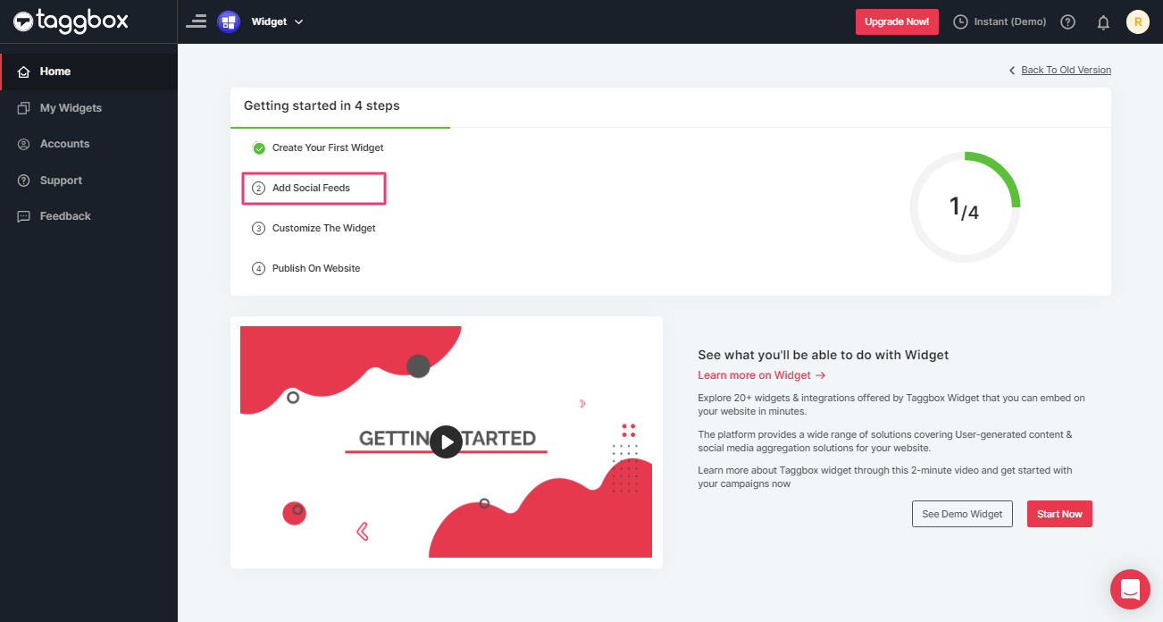Expand the hamburger menu beside the logo
Image resolution: width=1163 pixels, height=622 pixels.
coord(196,21)
